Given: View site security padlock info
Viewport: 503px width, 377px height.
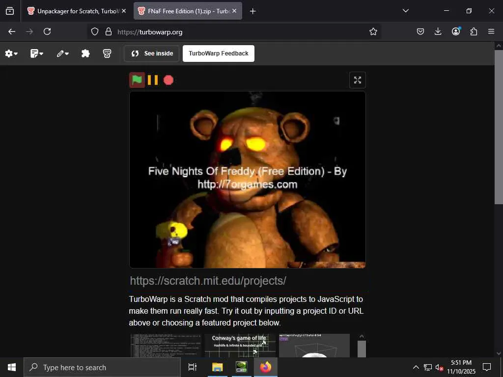Looking at the screenshot, I should click(109, 32).
